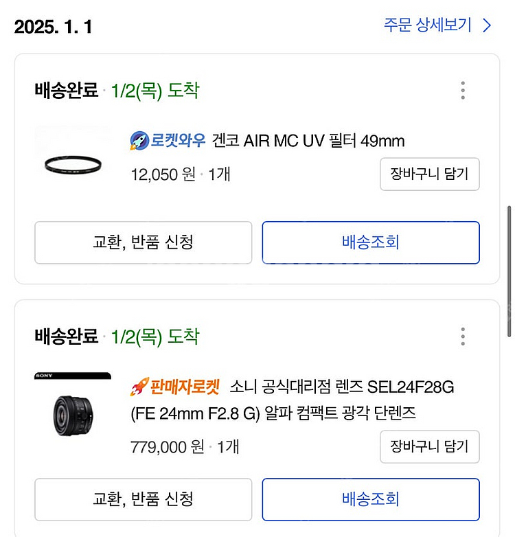Screen dimensions: 515x537
Task: Open the three-dot menu for the Sony lens order
Action: click(463, 336)
